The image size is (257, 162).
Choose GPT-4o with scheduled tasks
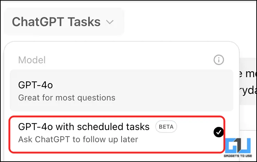point(83,127)
